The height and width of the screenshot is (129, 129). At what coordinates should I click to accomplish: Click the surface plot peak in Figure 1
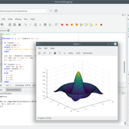click(78, 72)
